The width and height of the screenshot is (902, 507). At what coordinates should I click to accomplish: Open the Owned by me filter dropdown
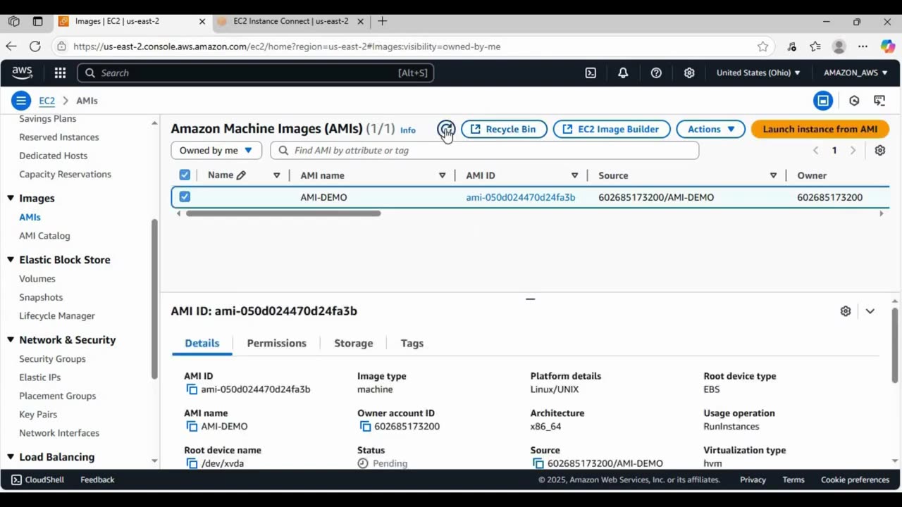[216, 150]
